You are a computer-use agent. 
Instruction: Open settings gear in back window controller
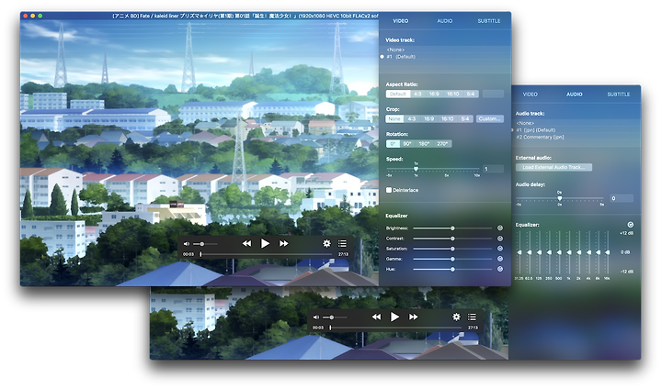click(456, 317)
